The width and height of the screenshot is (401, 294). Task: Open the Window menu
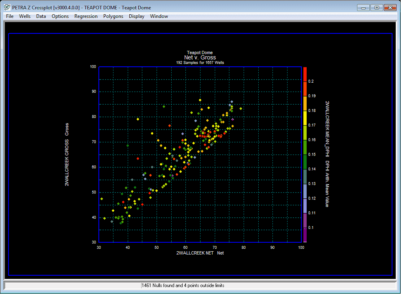159,16
